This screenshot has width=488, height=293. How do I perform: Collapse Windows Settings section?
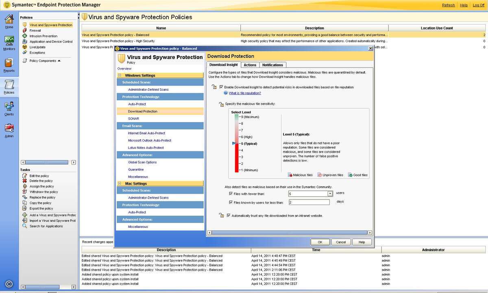point(120,75)
